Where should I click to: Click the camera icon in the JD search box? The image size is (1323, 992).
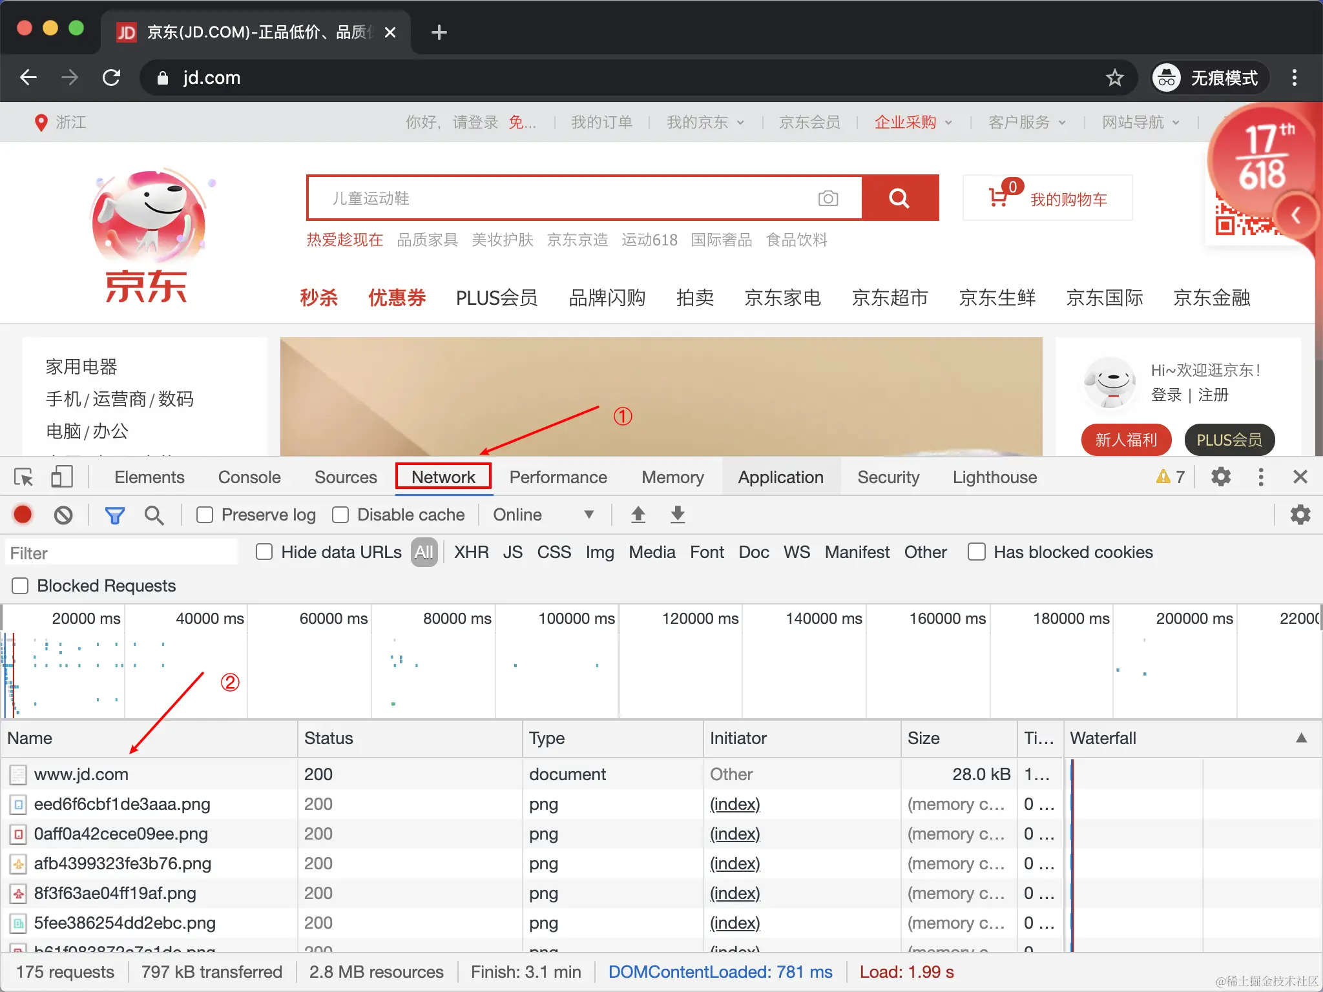828,198
